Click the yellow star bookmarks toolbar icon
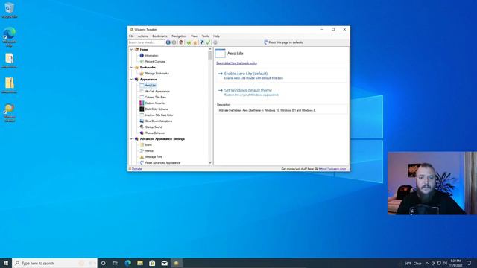The width and height of the screenshot is (477, 268). click(x=195, y=42)
